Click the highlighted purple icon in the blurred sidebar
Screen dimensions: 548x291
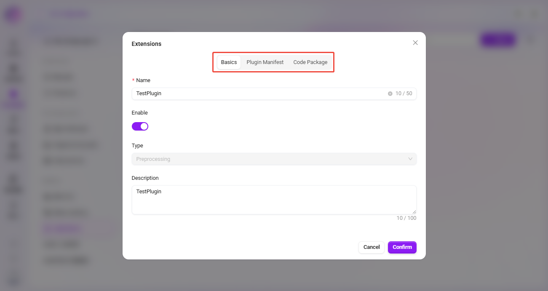14,94
